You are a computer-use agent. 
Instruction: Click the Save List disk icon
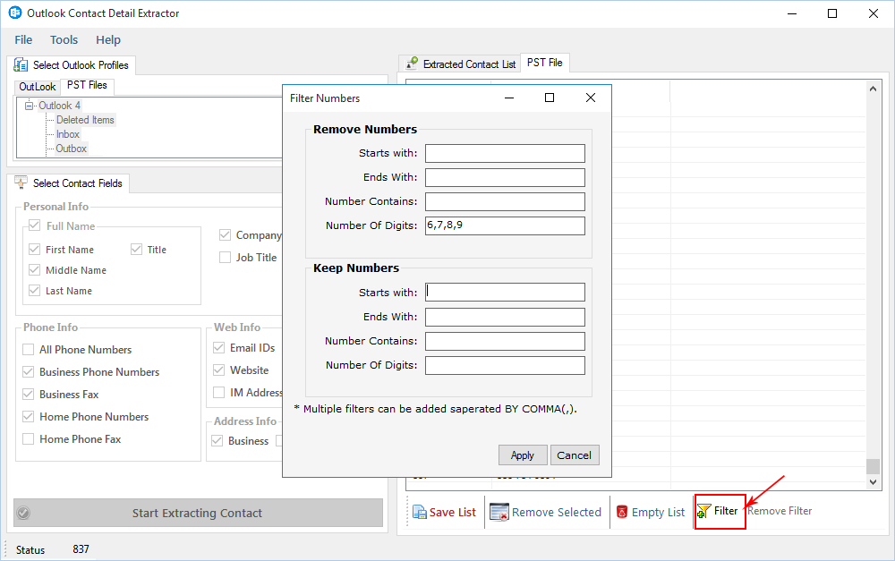(x=420, y=512)
